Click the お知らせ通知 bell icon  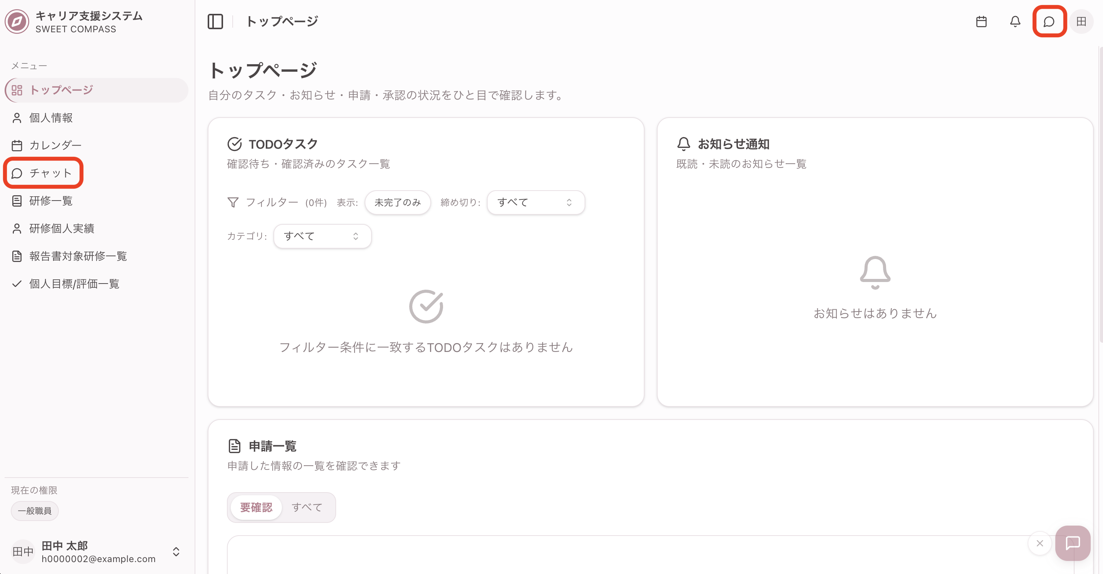point(683,144)
